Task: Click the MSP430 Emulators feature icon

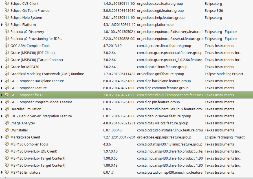Action: tap(7, 173)
